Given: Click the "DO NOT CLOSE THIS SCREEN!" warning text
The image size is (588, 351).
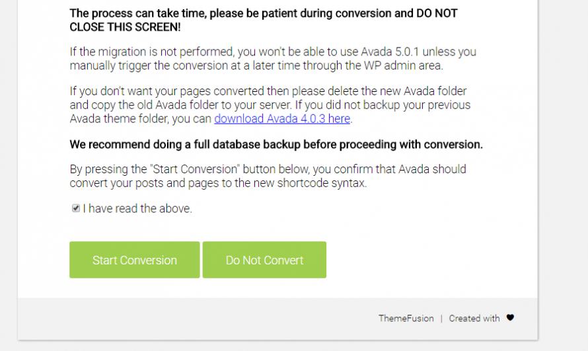Looking at the screenshot, I should click(x=125, y=27).
